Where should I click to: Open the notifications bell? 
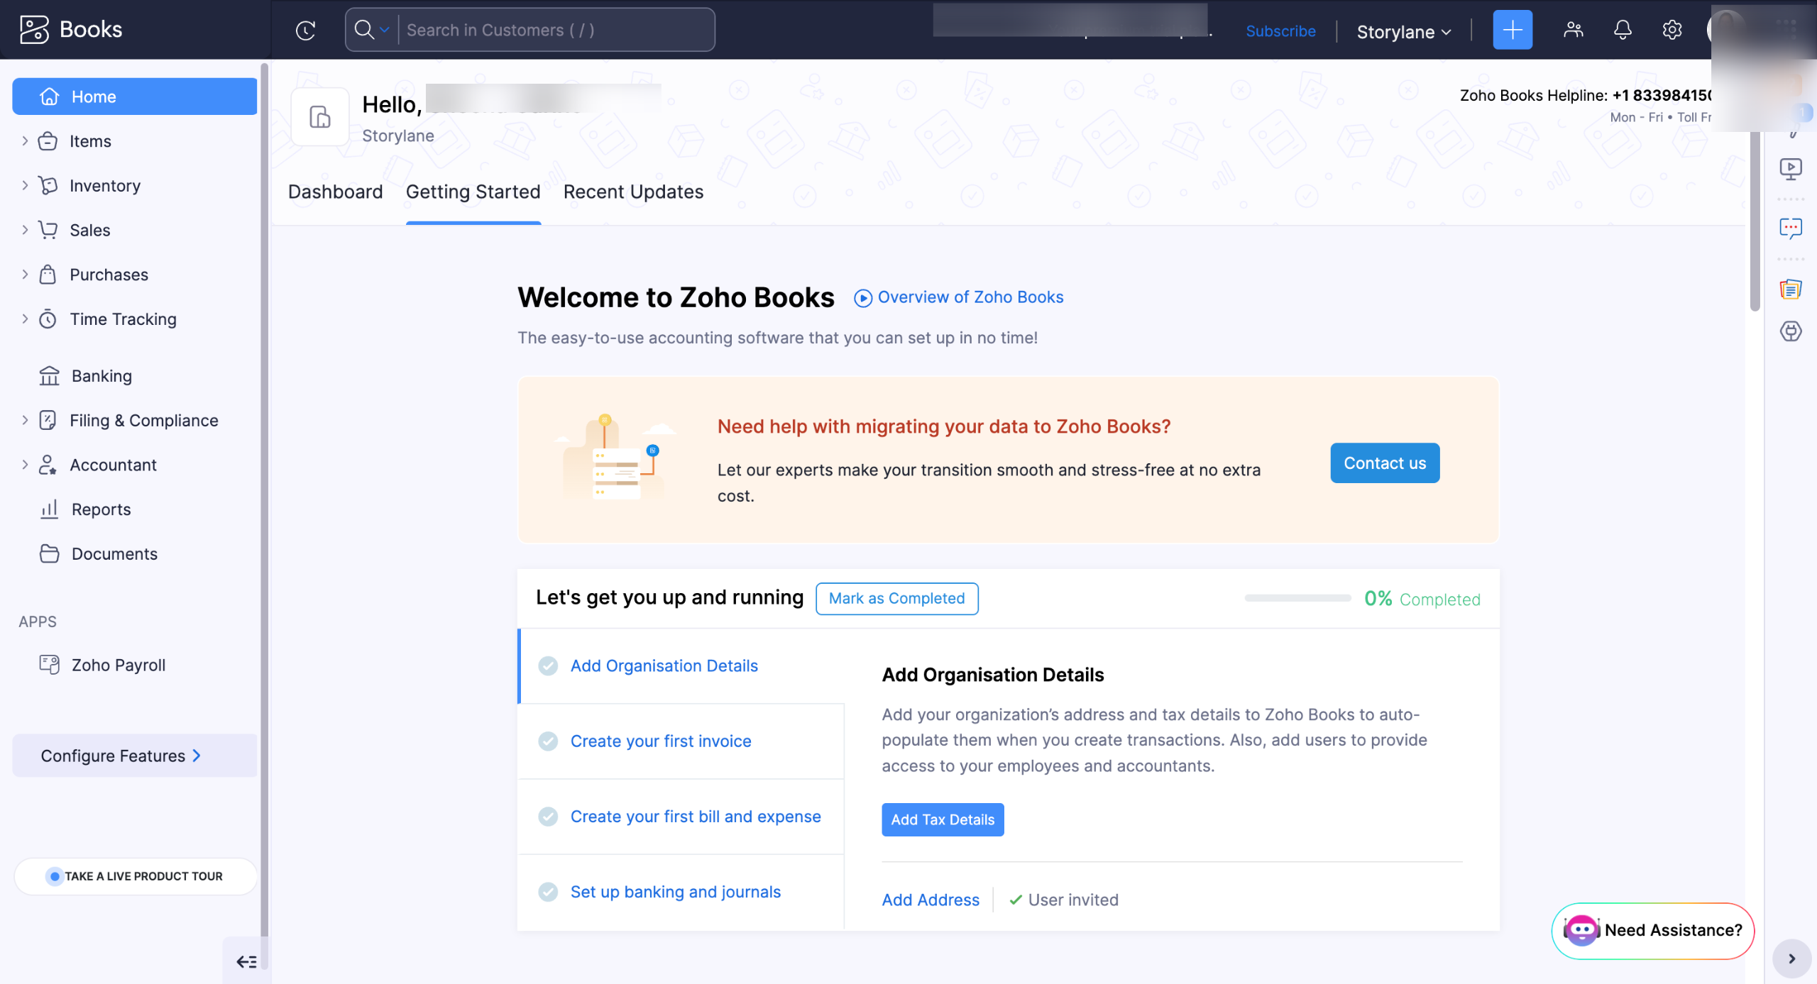(1623, 30)
